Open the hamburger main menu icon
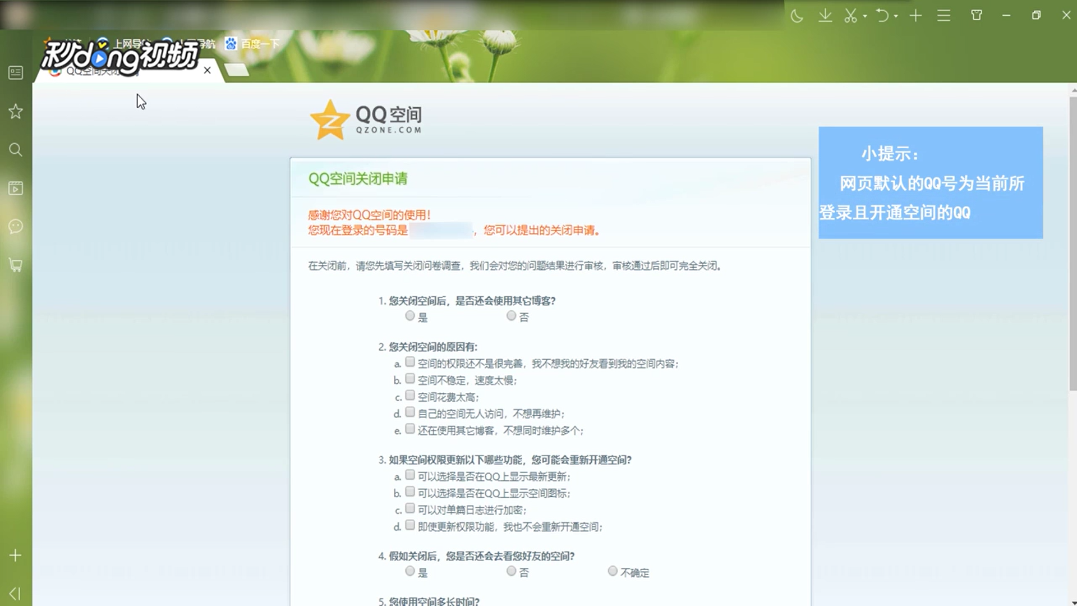Screen dimensions: 1077x606 [943, 16]
